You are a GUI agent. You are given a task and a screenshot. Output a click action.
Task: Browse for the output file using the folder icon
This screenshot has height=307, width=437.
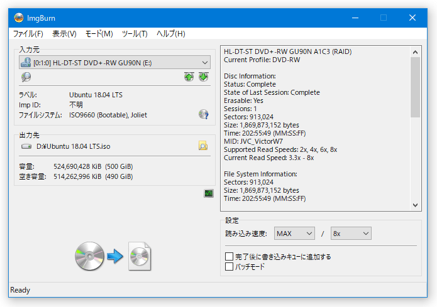203,146
